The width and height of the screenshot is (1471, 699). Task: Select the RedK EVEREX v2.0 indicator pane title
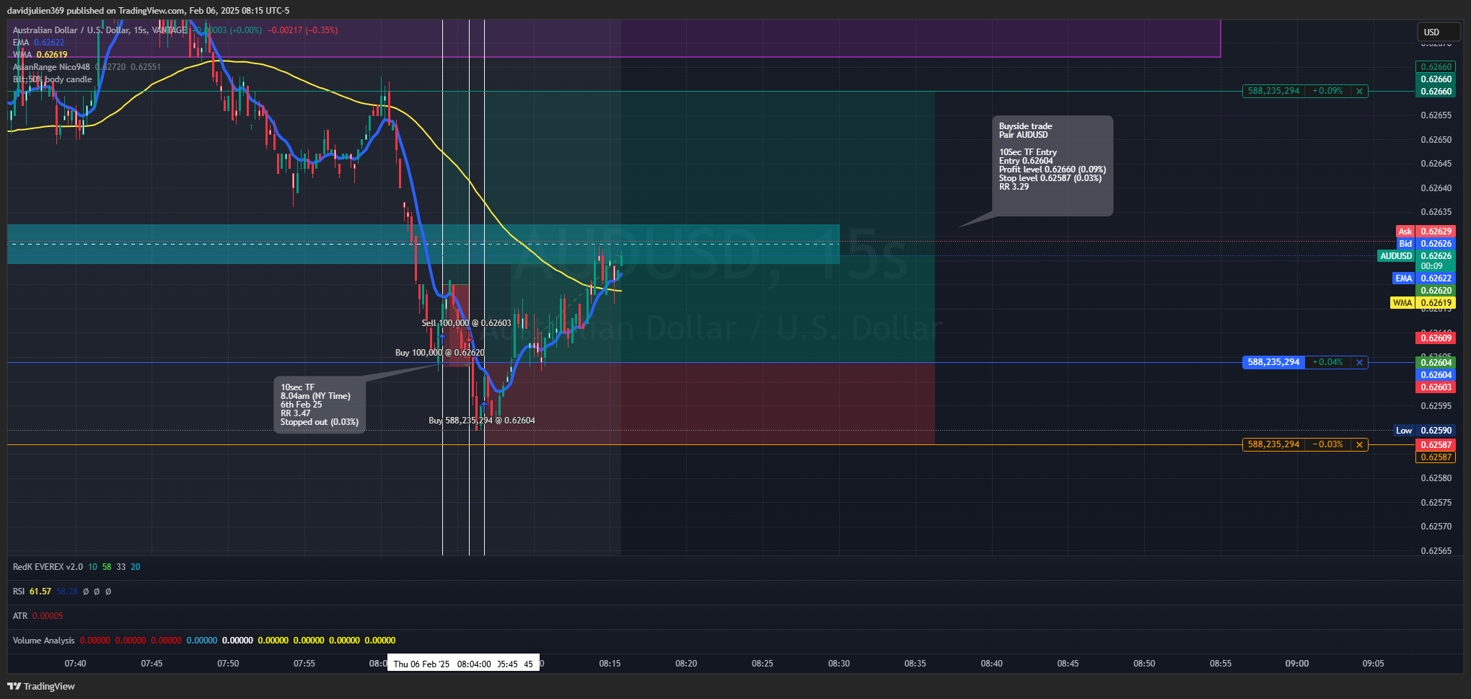point(48,567)
